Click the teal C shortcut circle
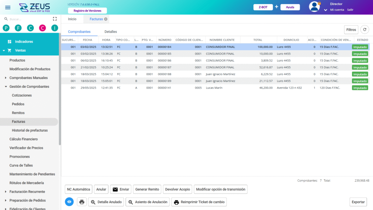Image resolution: width=373 pixels, height=210 pixels. (x=30, y=28)
